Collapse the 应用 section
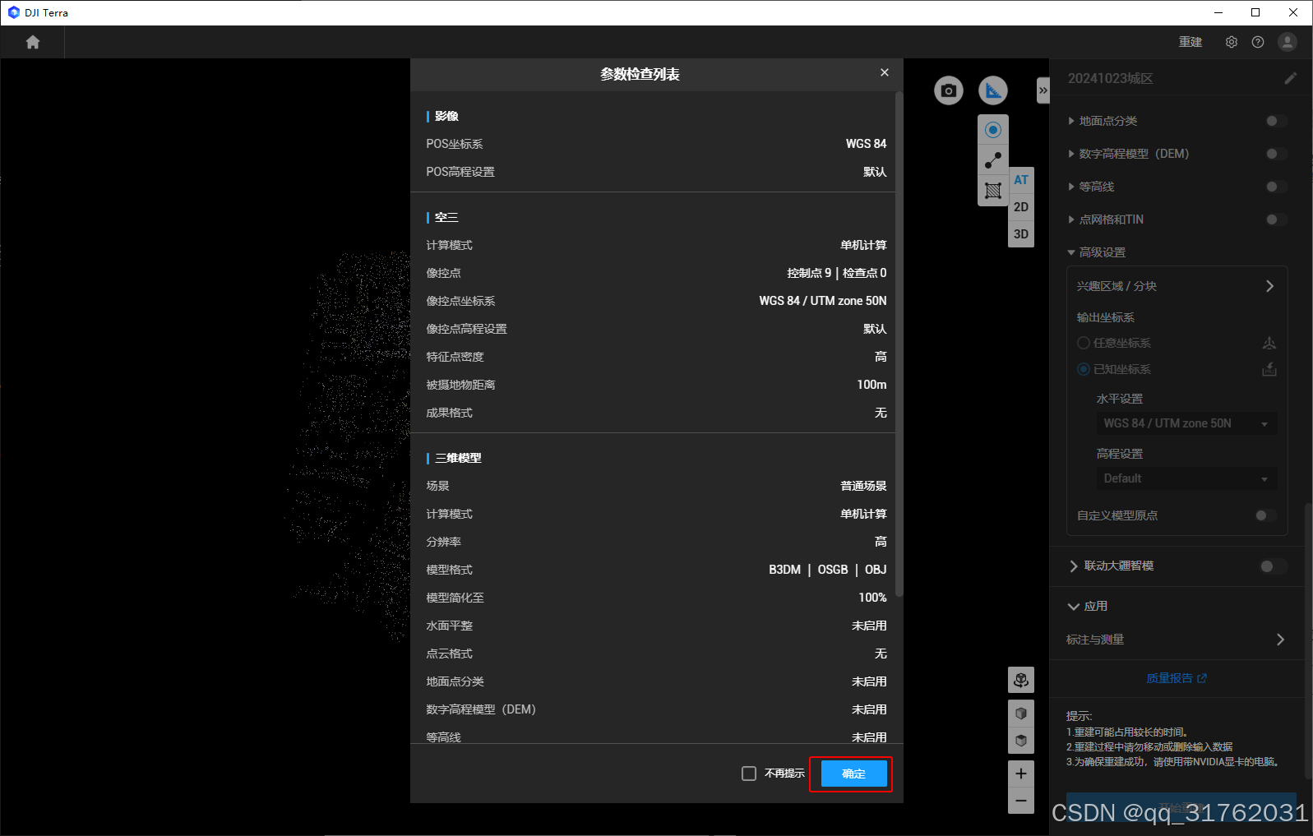1313x836 pixels. click(1074, 607)
